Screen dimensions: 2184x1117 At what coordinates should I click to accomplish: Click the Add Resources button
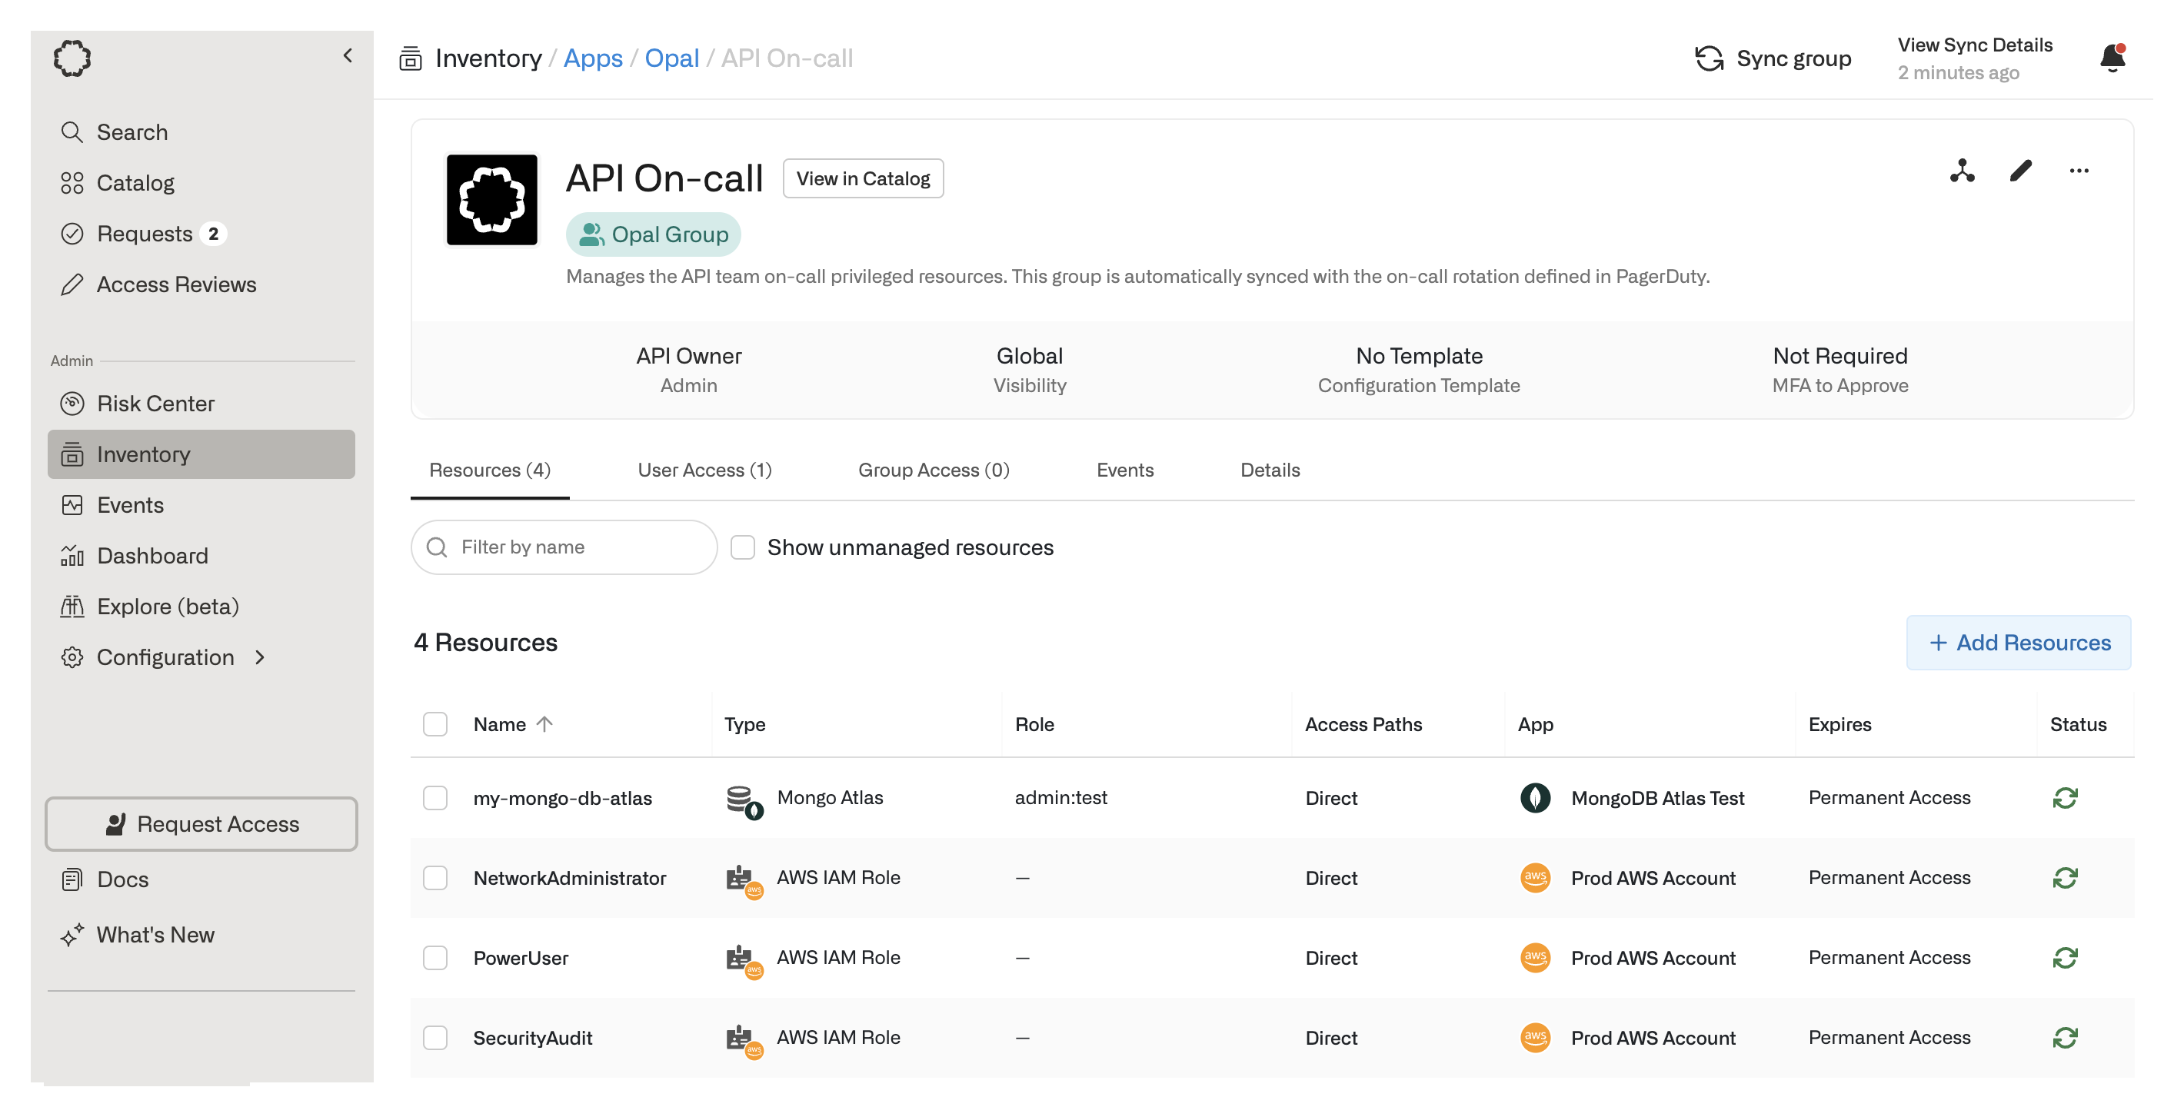tap(2018, 643)
